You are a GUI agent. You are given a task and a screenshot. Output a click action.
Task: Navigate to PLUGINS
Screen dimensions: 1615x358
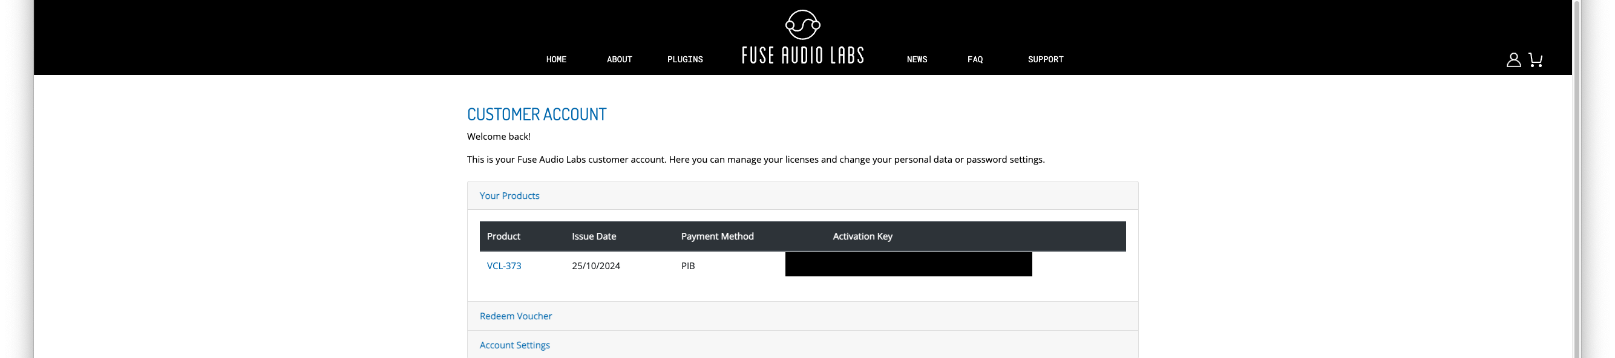pos(684,59)
